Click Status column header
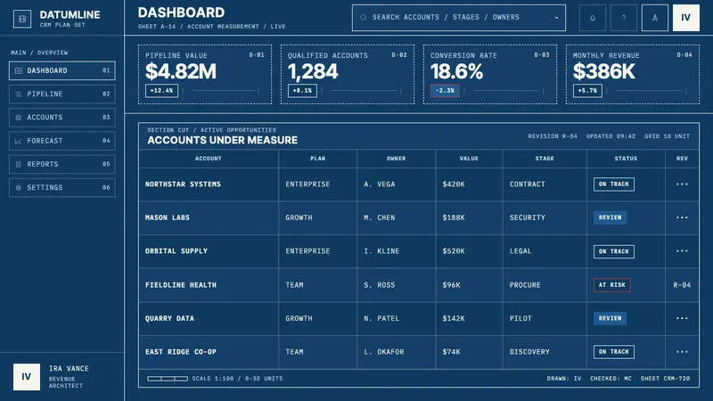 pyautogui.click(x=626, y=159)
